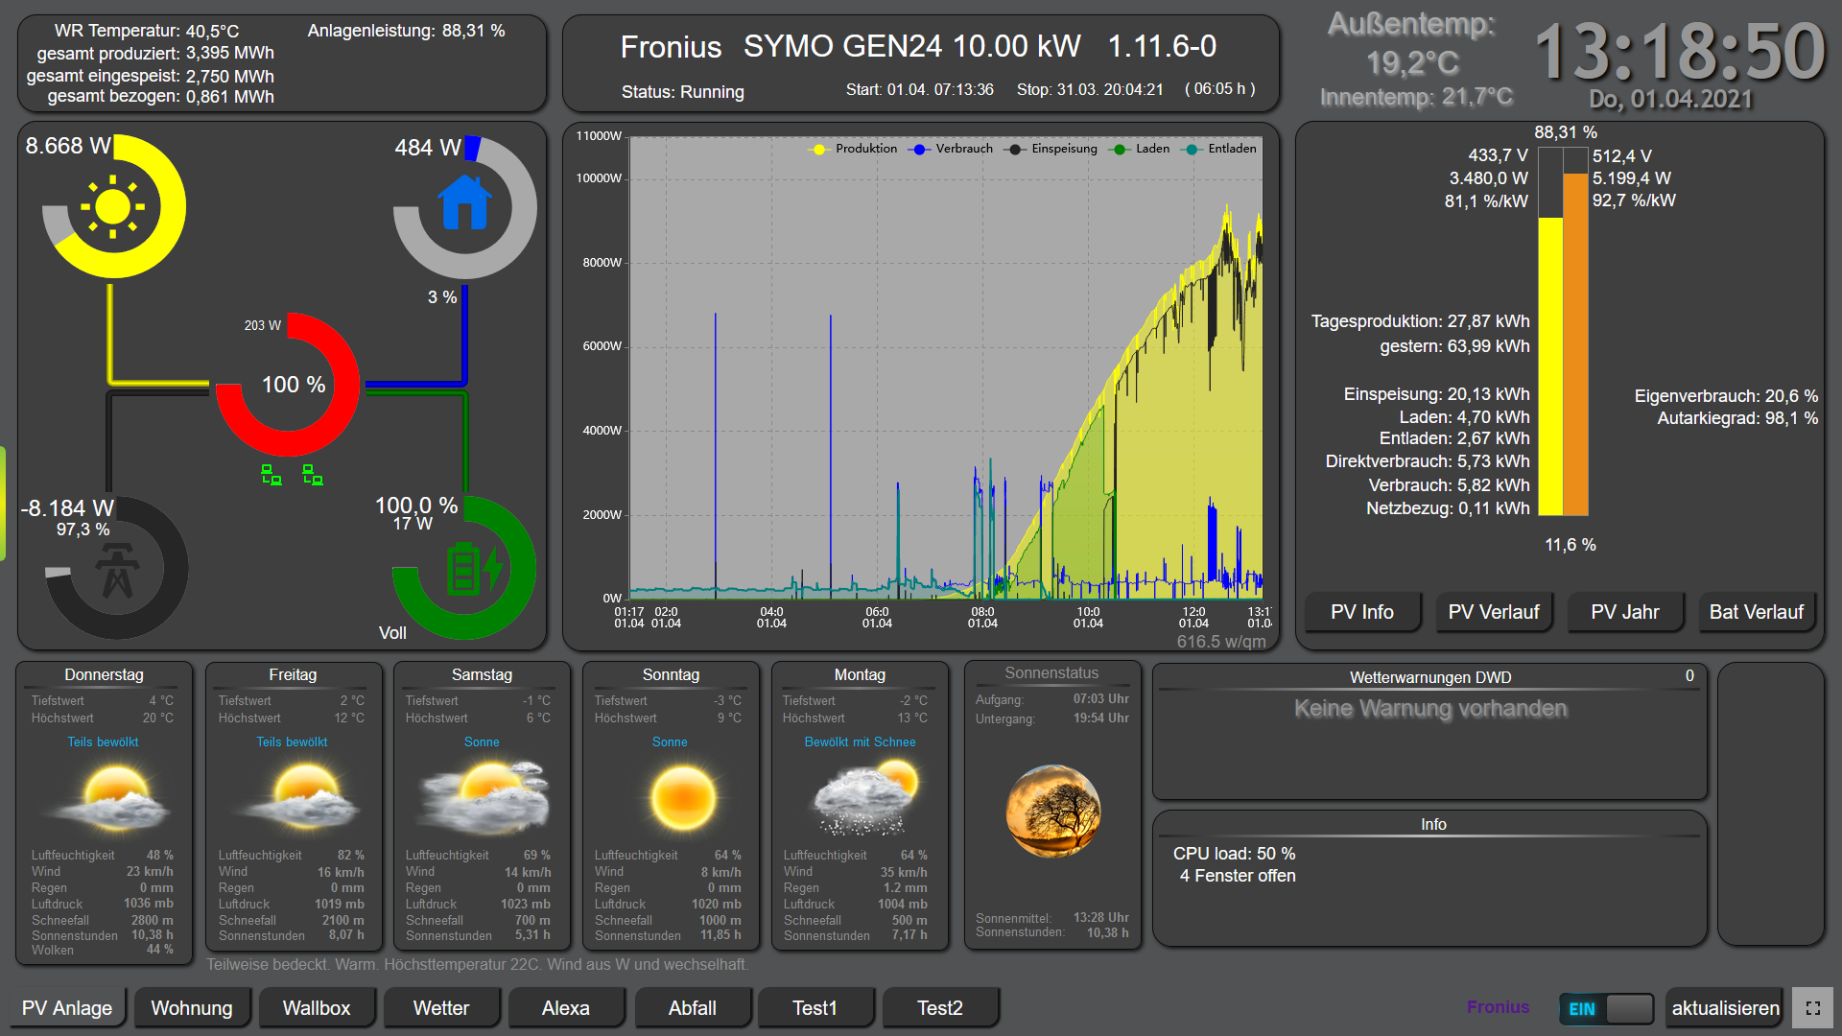Click the power grid pylon icon
The image size is (1842, 1036).
pos(117,569)
